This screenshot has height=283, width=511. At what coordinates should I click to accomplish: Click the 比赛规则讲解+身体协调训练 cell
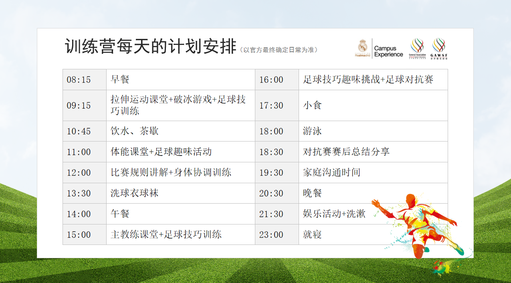(180, 173)
